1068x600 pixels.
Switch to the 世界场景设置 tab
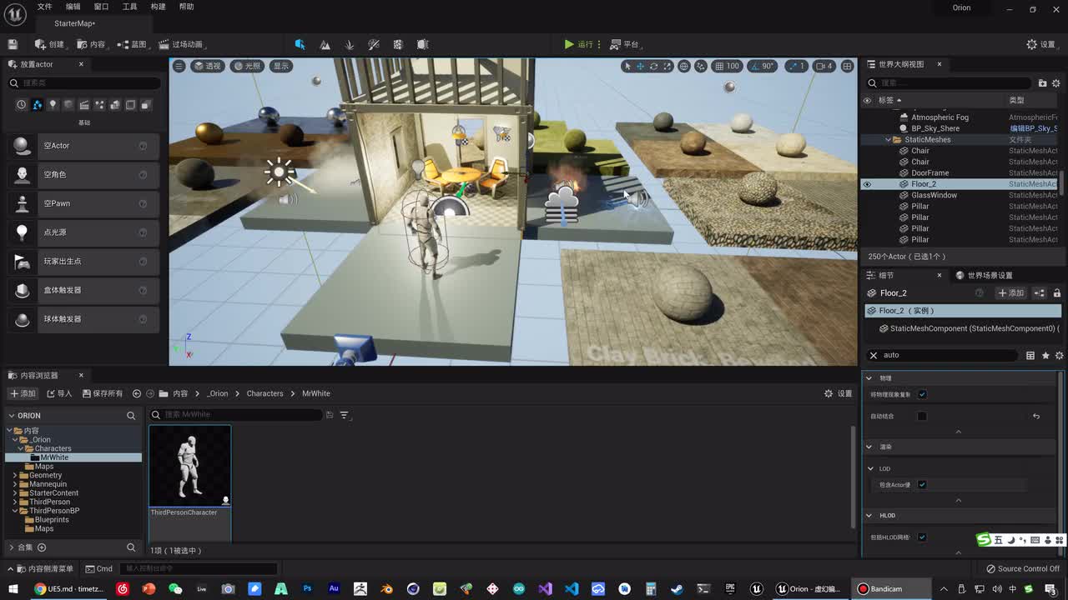[984, 276]
